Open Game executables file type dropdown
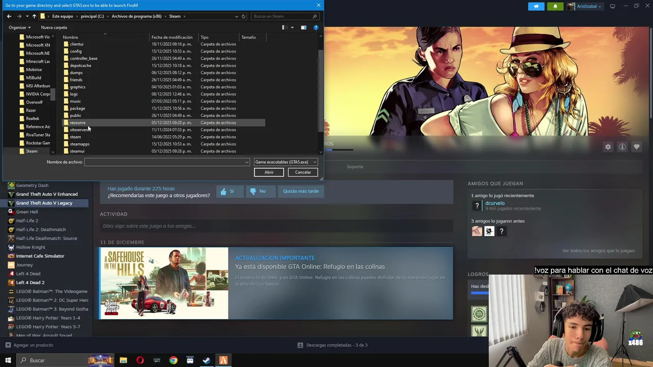653x367 pixels. (286, 162)
